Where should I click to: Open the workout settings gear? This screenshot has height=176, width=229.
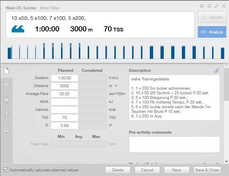(202, 6)
